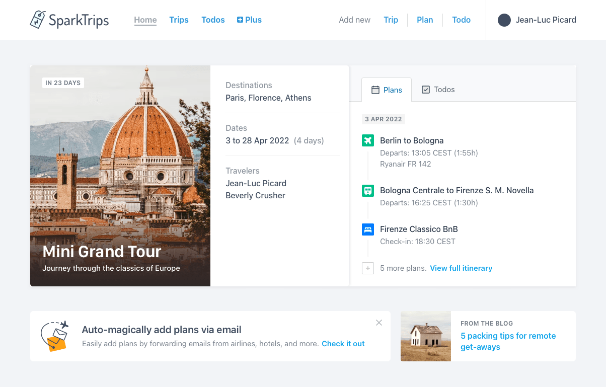
Task: Open Todos in the top navigation
Action: tap(213, 20)
